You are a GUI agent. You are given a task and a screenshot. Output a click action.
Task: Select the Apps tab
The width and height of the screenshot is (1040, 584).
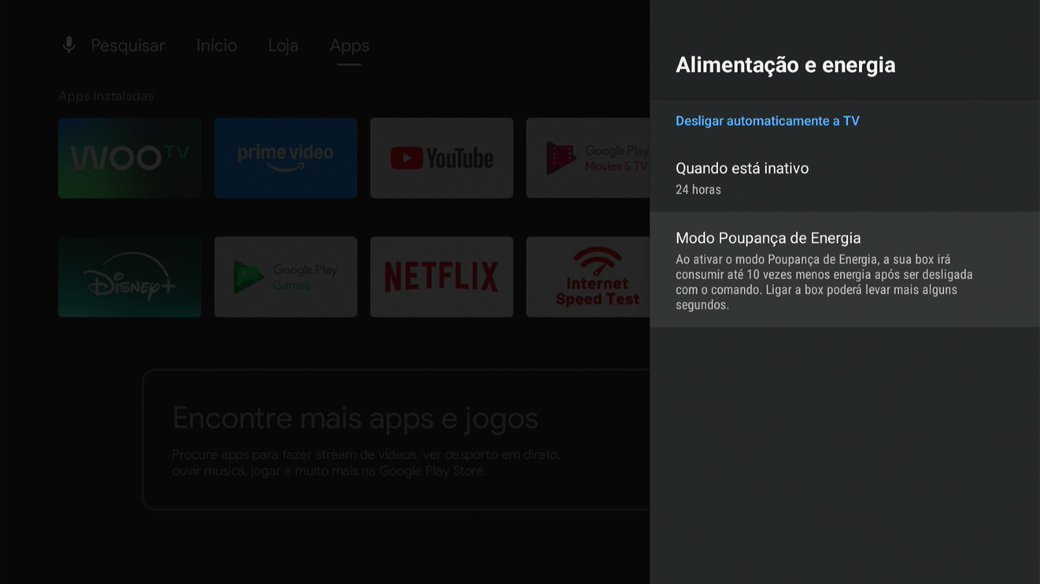(349, 46)
